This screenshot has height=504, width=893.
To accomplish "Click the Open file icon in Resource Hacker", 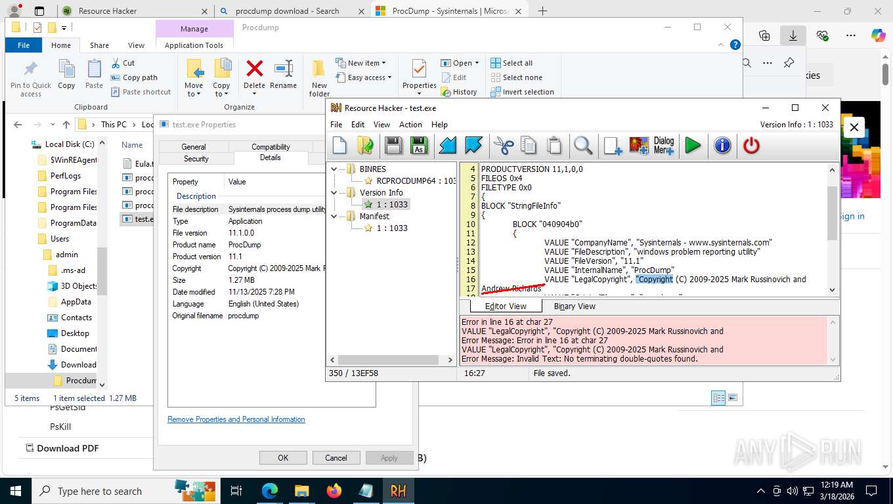I will [x=366, y=145].
